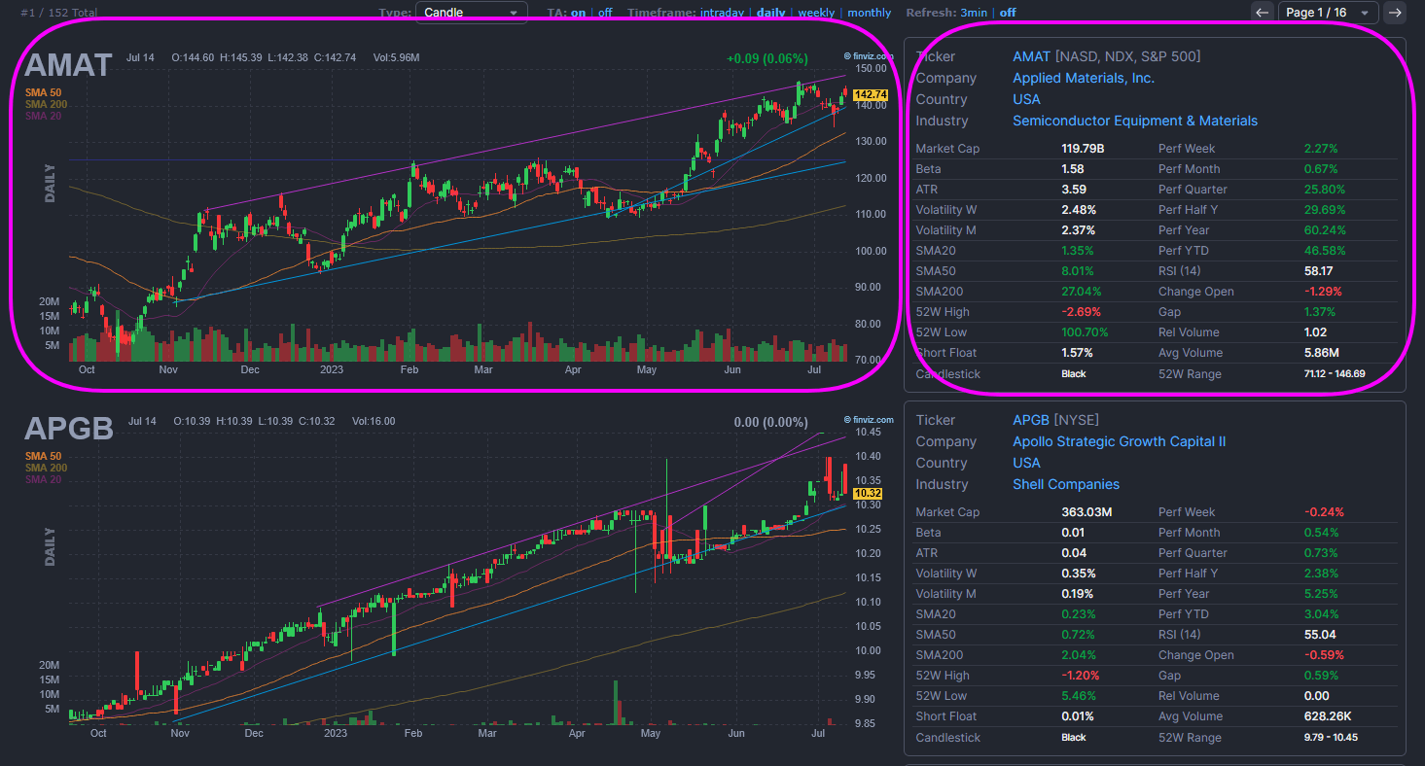The image size is (1425, 766).
Task: Go to next page with right arrow
Action: [1395, 13]
